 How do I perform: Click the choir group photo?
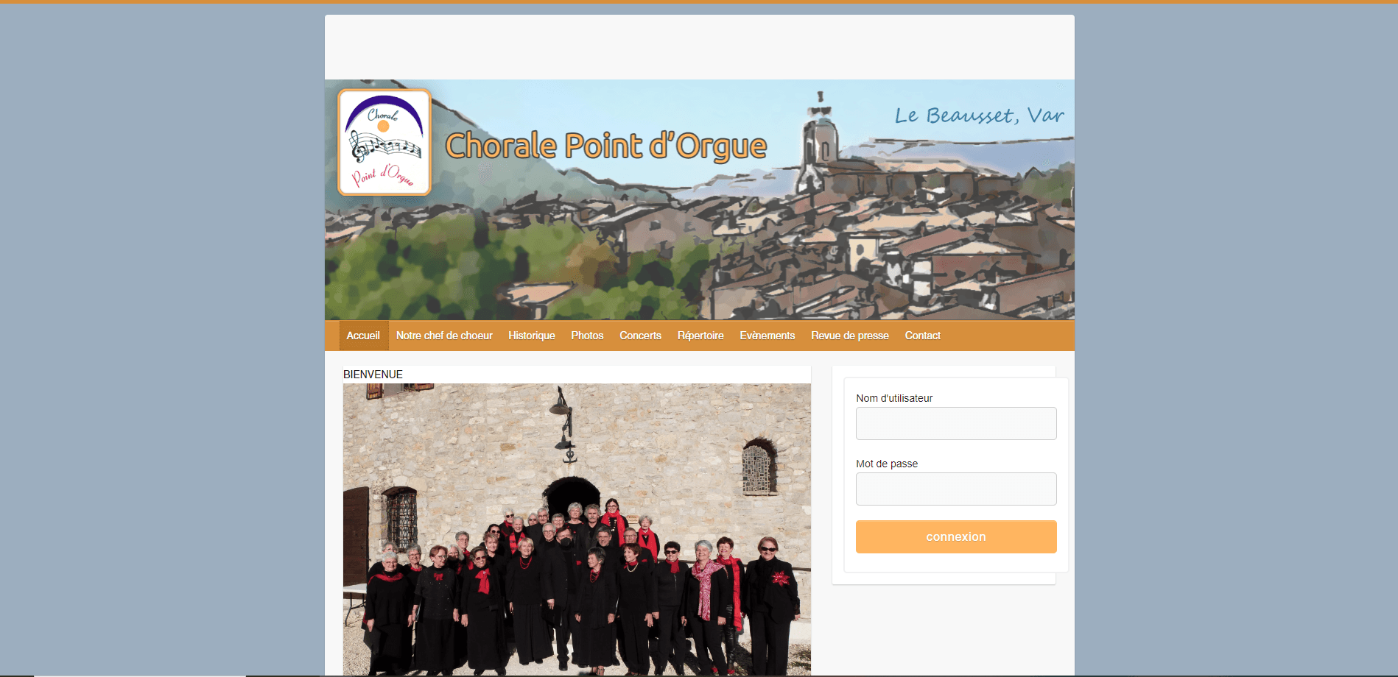pyautogui.click(x=576, y=528)
